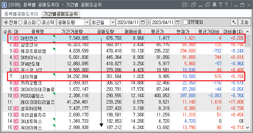
Task: Sort by the 매매비중 column header
Action: pyautogui.click(x=133, y=32)
